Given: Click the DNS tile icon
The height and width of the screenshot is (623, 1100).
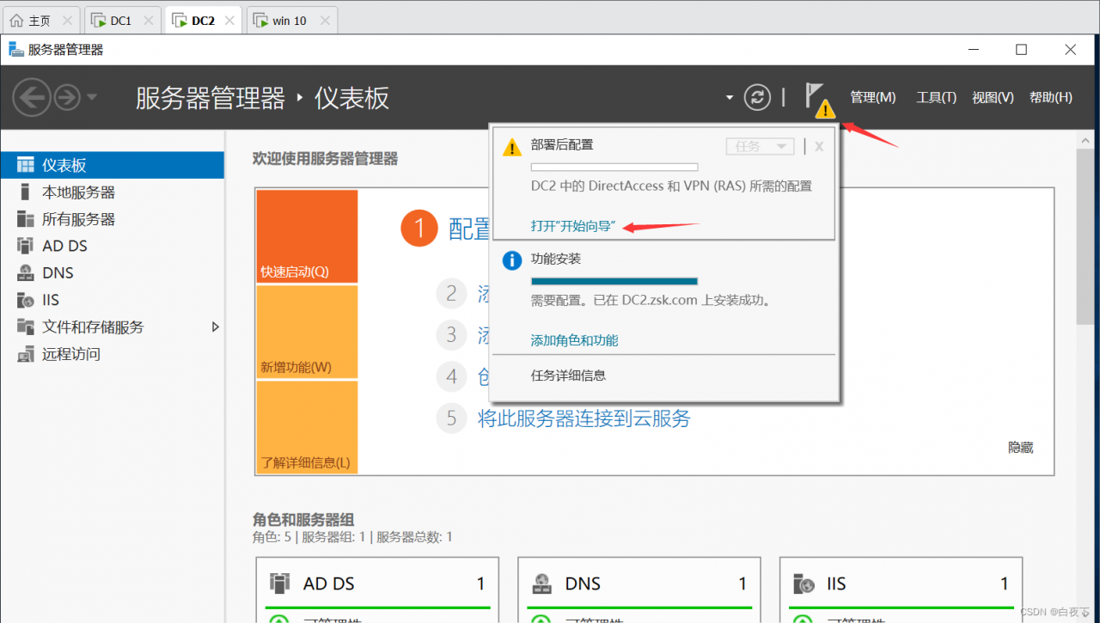Looking at the screenshot, I should pos(541,583).
